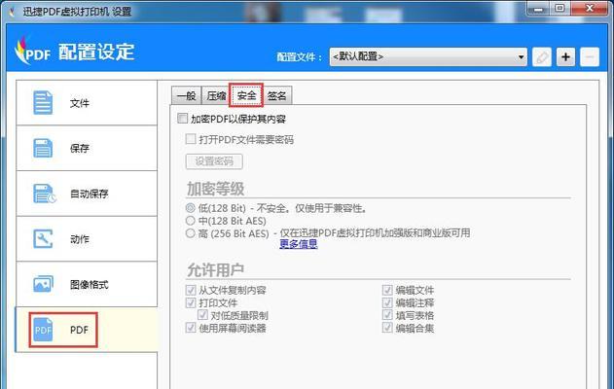Select 保存 label in the sidebar

pyautogui.click(x=80, y=149)
